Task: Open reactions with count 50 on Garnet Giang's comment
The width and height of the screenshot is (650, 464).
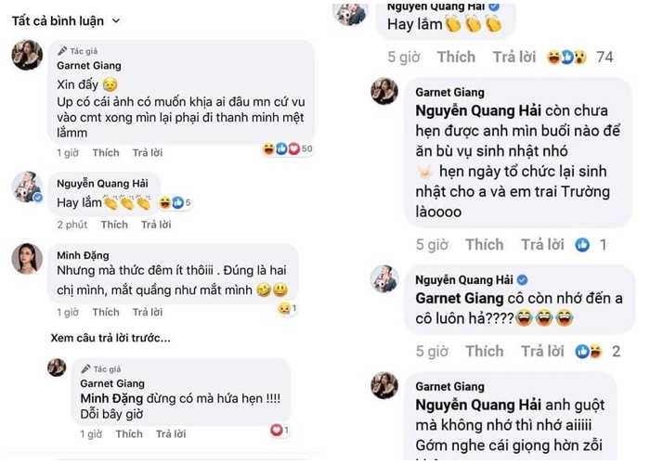Action: pos(287,148)
